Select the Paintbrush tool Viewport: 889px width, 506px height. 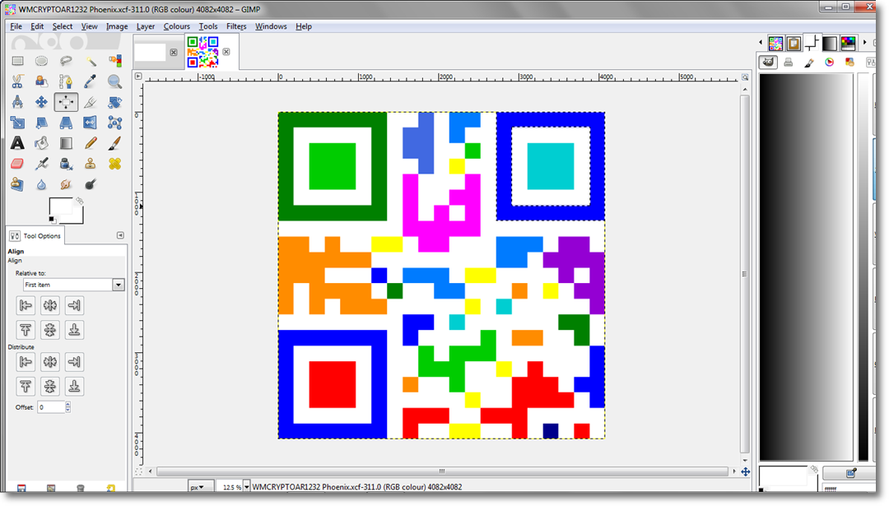click(x=114, y=143)
